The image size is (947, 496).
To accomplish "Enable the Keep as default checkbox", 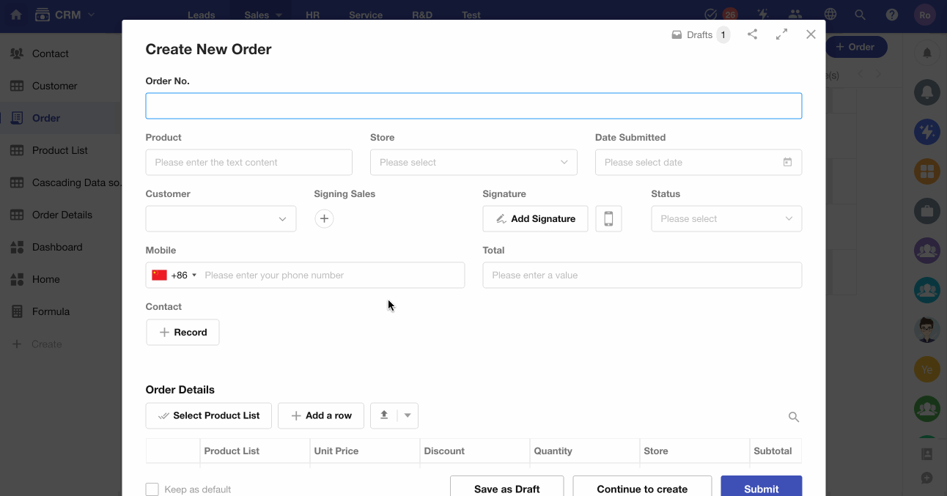I will [x=152, y=489].
